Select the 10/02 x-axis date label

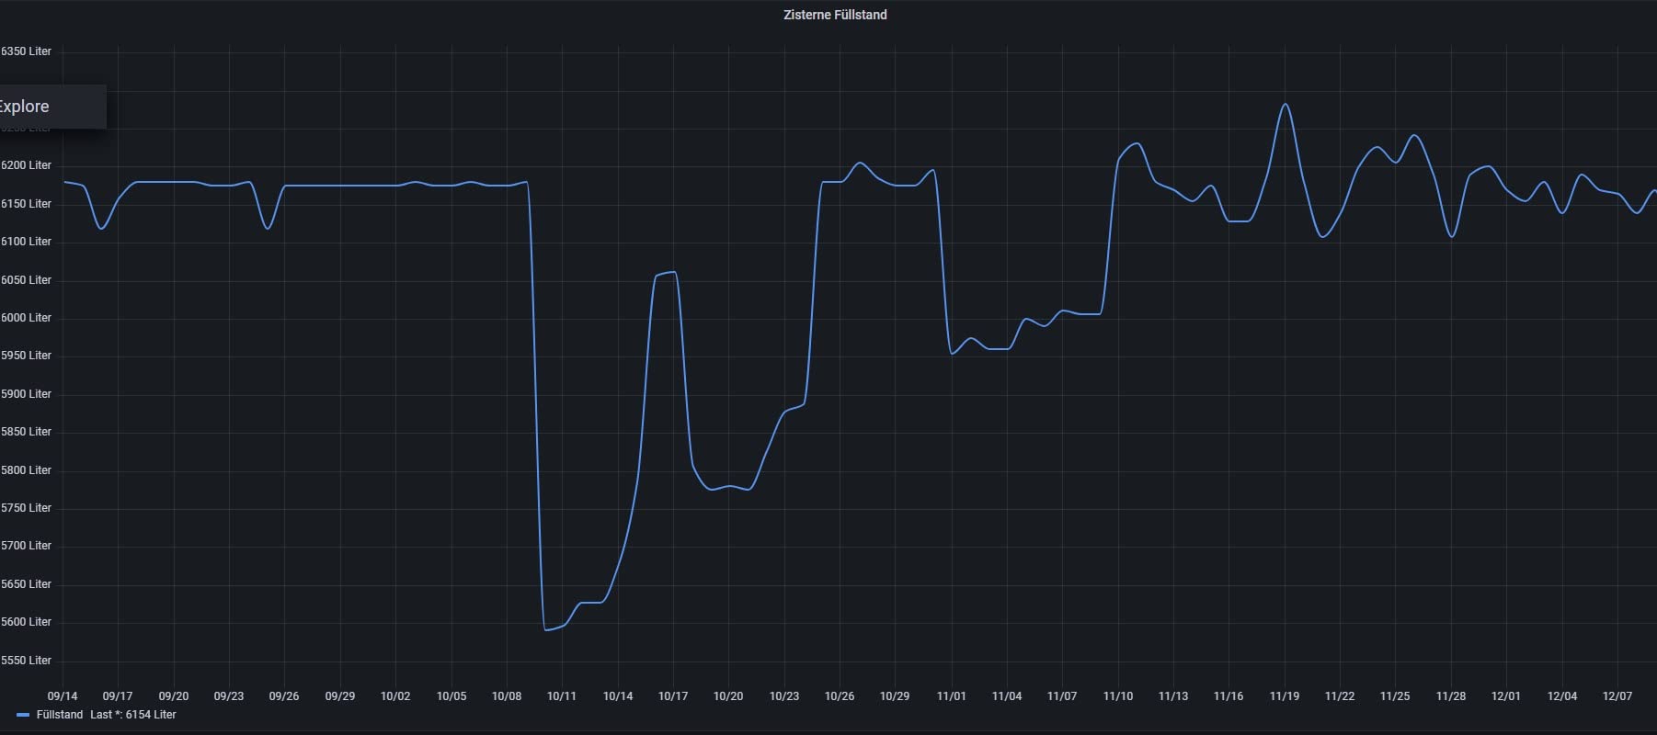pos(395,696)
